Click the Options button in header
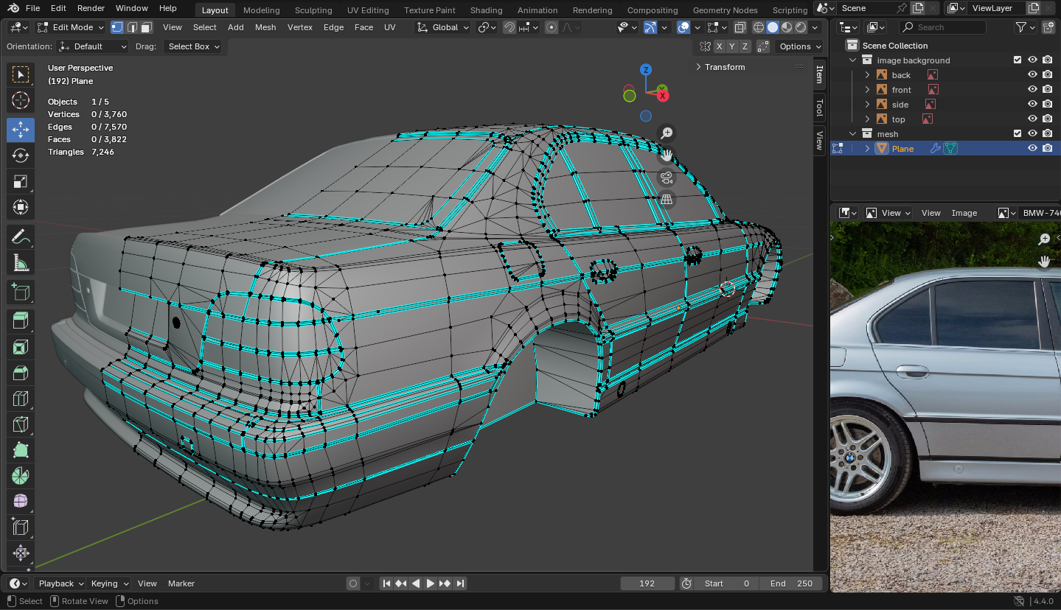The height and width of the screenshot is (610, 1061). click(799, 46)
